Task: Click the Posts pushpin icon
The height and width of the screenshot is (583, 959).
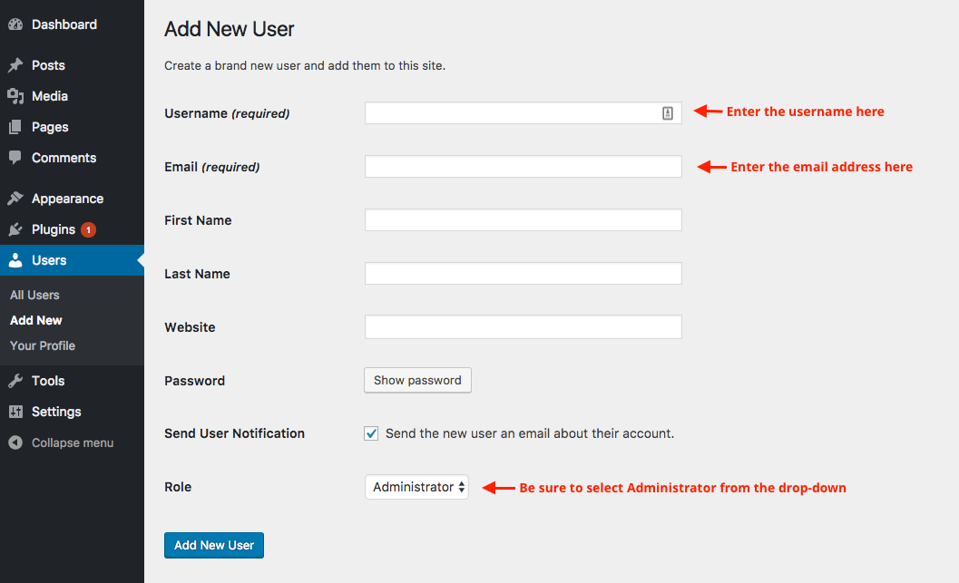Action: coord(15,65)
